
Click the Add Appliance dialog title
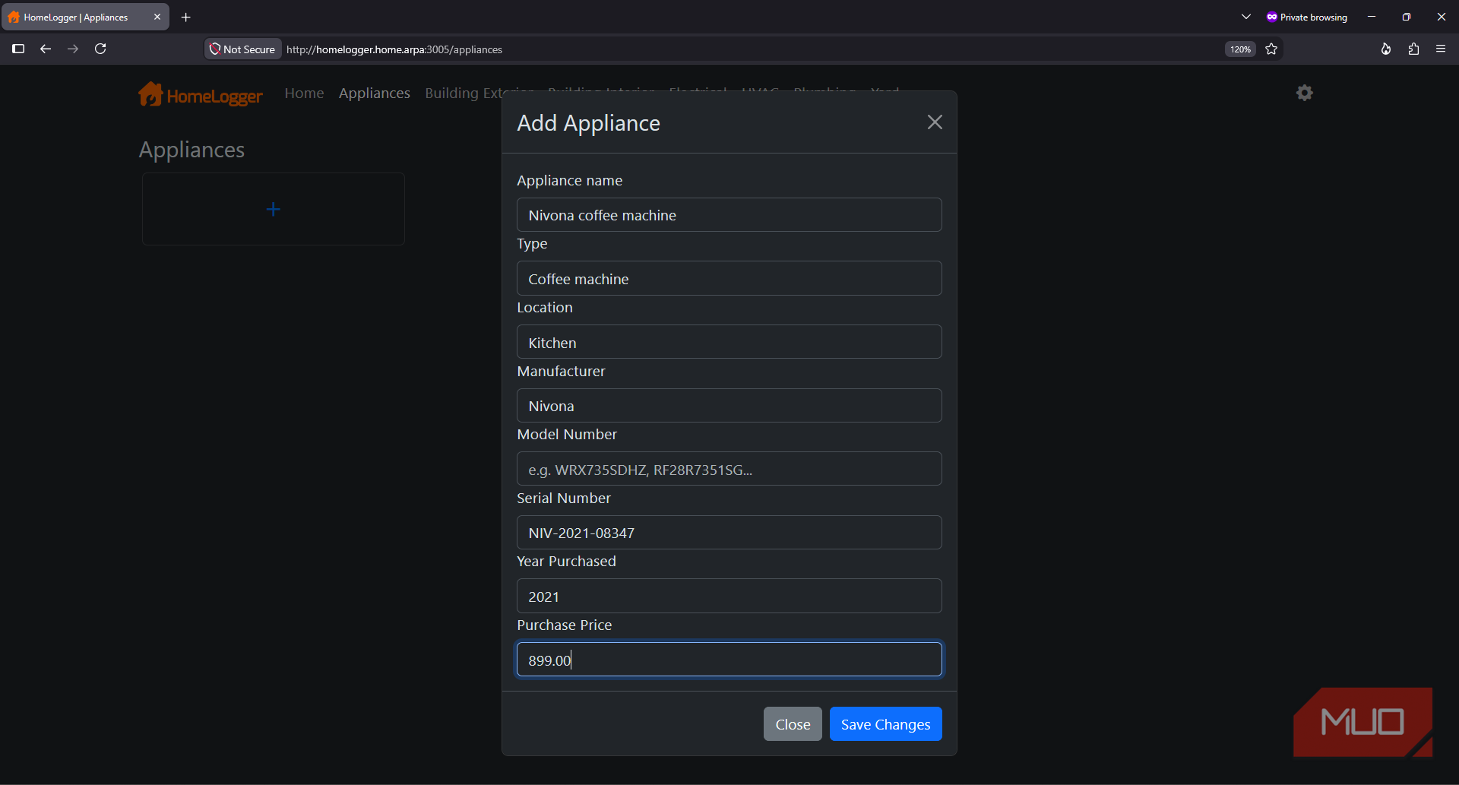589,123
